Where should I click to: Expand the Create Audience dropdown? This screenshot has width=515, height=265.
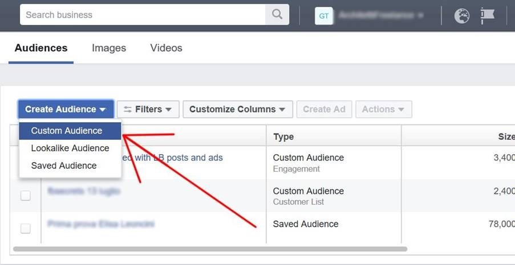click(x=66, y=109)
